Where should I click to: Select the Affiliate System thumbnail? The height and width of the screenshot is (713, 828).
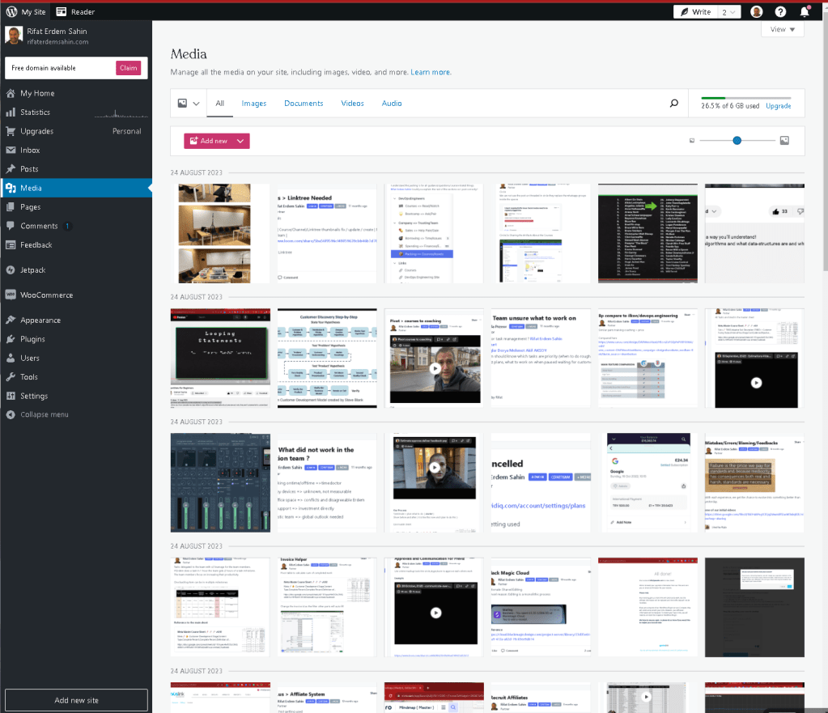coord(328,697)
